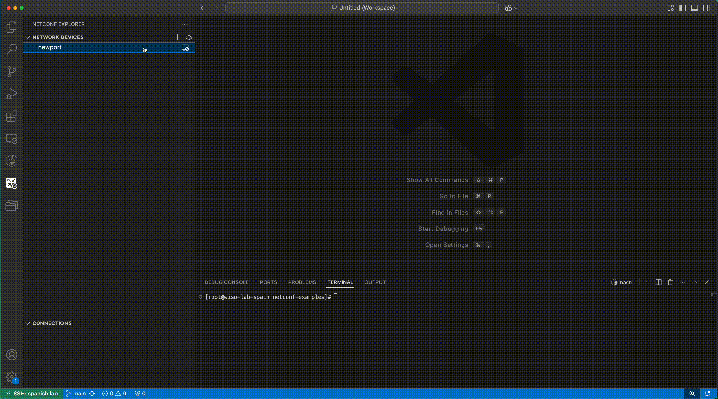Switch to the PROBLEMS tab
Screen dimensions: 718x399
302,282
